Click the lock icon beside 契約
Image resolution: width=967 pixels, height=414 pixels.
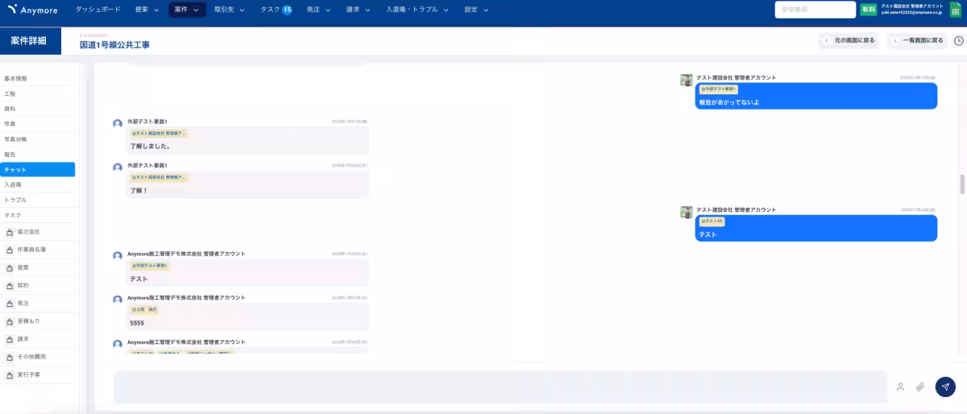point(10,285)
